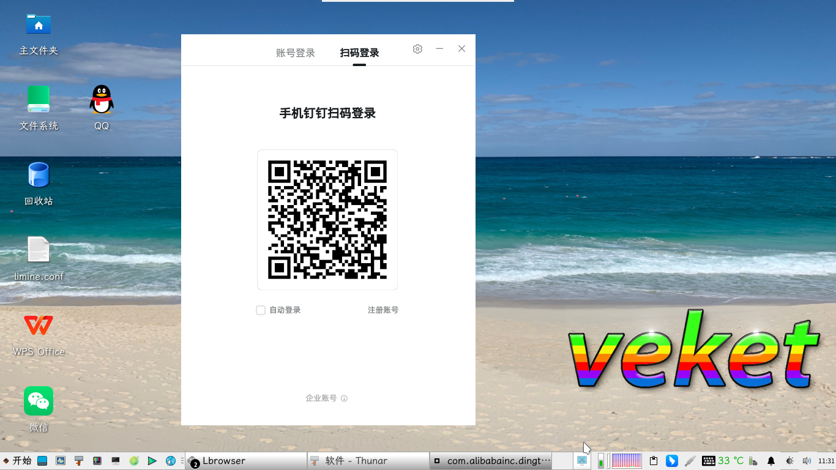Screen dimensions: 836x470
Task: Click the DingTalk login QR code
Action: [327, 220]
